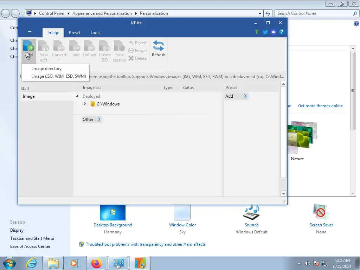
Task: Choose Image (ISO, WIM, ESD, SWM) entry
Action: (55, 76)
